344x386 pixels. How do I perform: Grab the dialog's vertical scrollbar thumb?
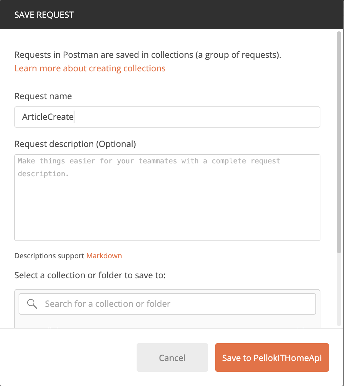(x=339, y=143)
